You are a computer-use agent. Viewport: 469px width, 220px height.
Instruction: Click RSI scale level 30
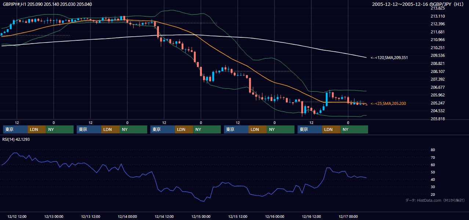click(433, 187)
